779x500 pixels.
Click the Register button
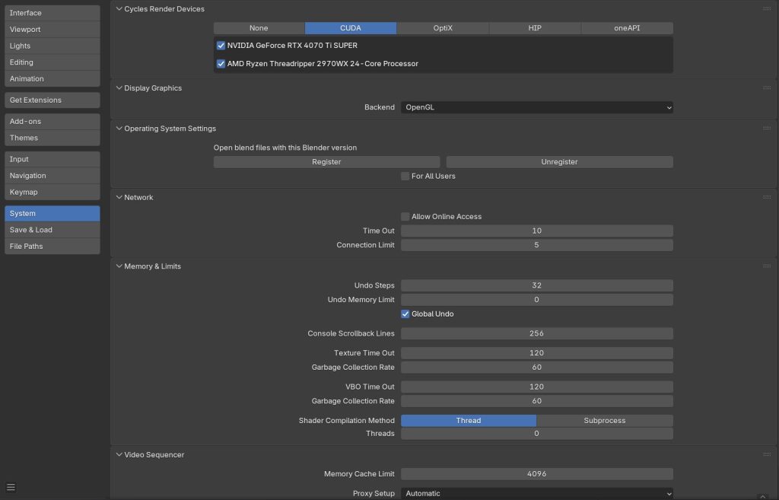click(x=326, y=162)
